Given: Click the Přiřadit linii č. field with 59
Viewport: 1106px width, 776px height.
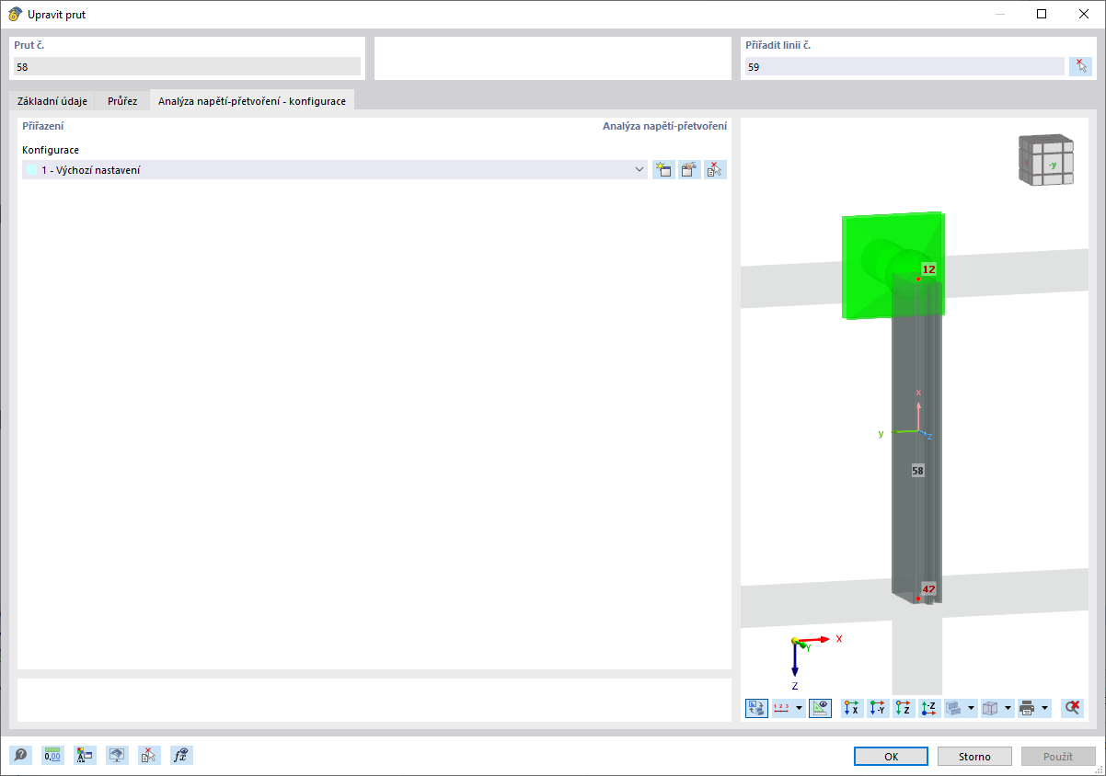Looking at the screenshot, I should [x=904, y=66].
